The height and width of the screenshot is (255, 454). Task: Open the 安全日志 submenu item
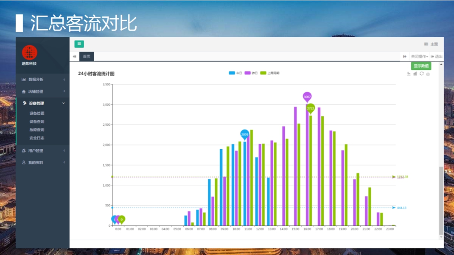tap(37, 138)
